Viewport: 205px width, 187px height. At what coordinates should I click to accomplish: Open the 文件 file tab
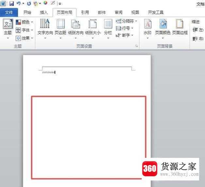[9, 12]
